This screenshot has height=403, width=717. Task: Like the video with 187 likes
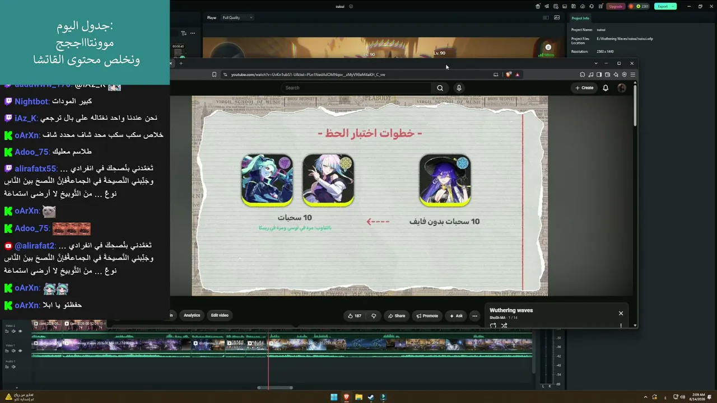(355, 316)
